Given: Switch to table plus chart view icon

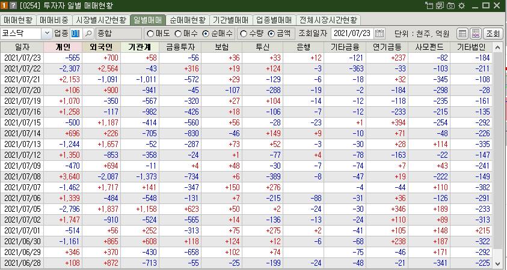Looking at the screenshot, I should pyautogui.click(x=476, y=34).
